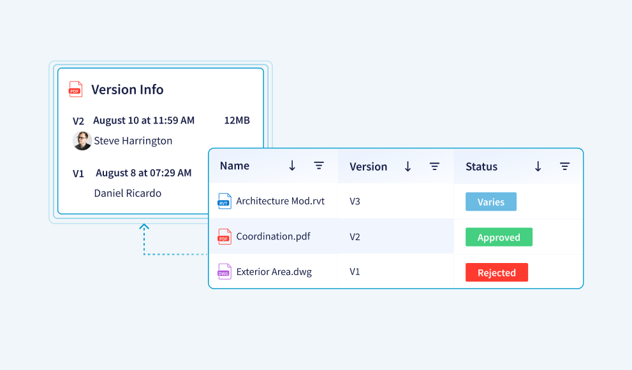Select the V2 label in Version Info

pyautogui.click(x=78, y=121)
